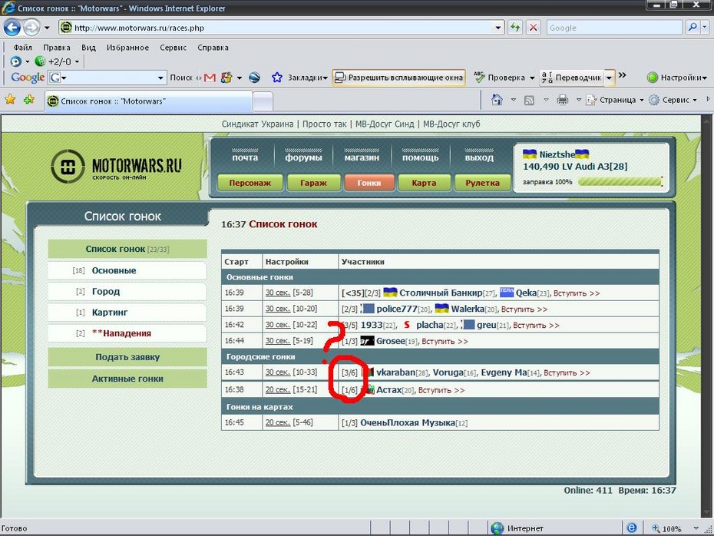Expand hidden toolbar buttons chevron
The image size is (714, 536).
(x=622, y=75)
